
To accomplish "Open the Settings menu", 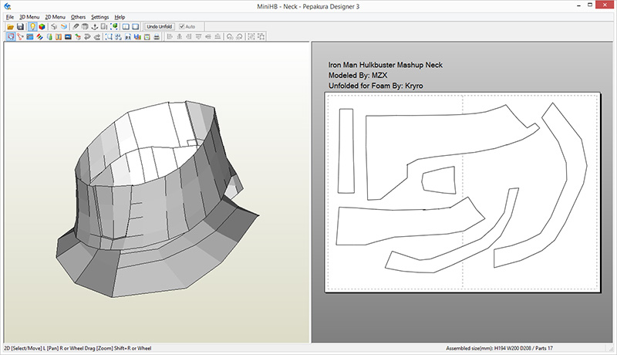I will [100, 17].
